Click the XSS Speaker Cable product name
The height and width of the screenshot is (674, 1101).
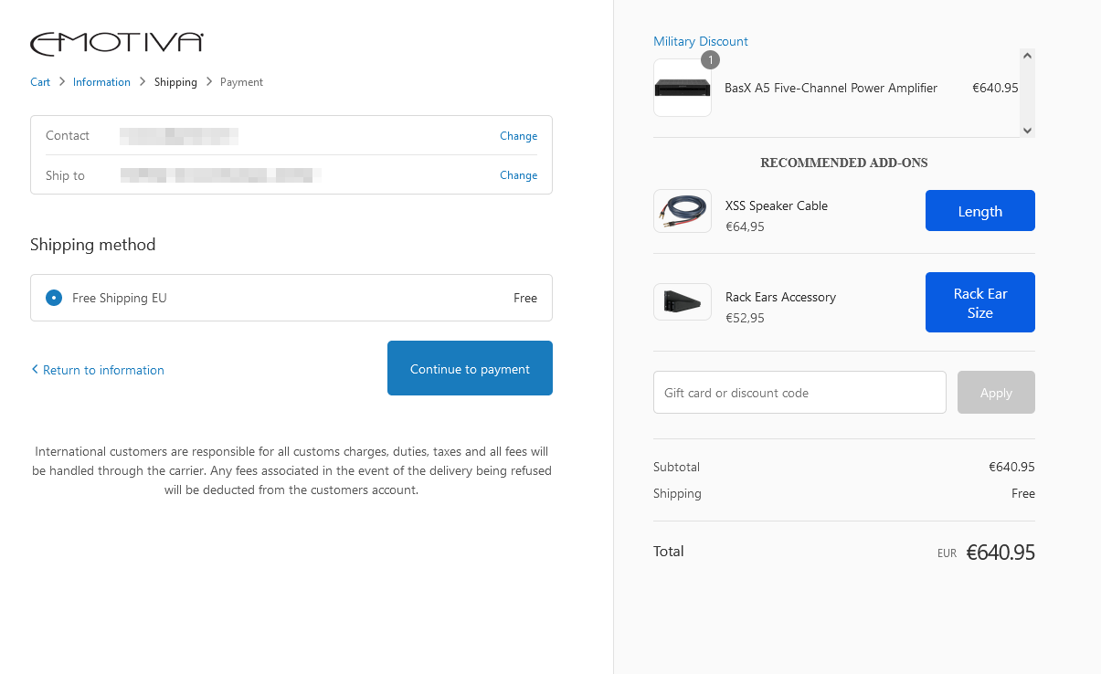[x=777, y=205]
